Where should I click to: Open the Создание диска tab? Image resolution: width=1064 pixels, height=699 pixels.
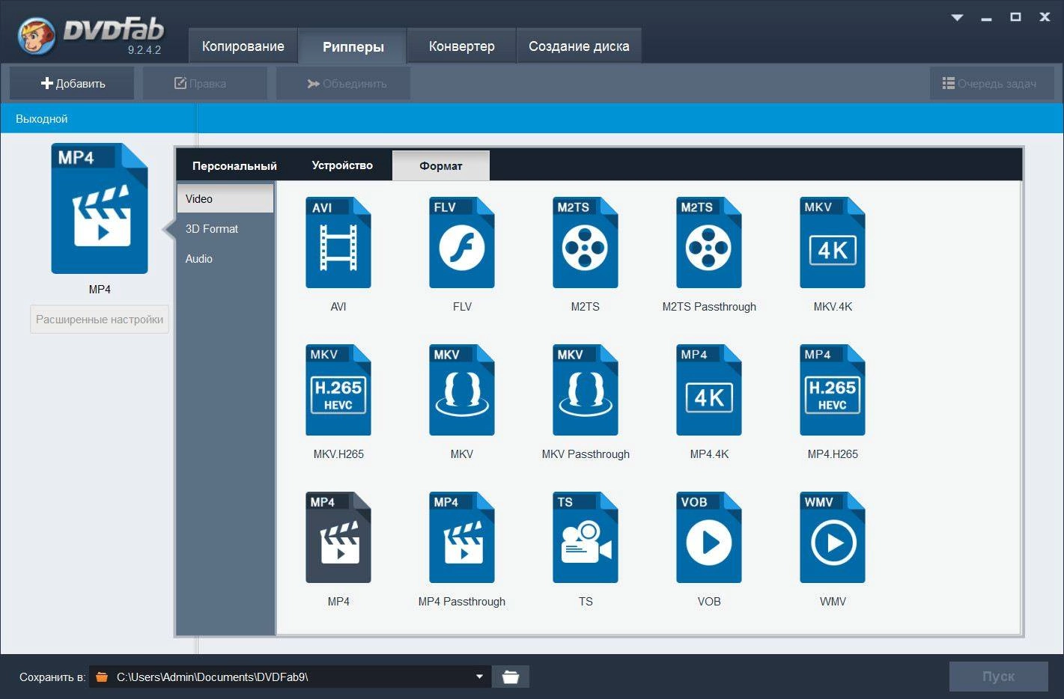(579, 46)
